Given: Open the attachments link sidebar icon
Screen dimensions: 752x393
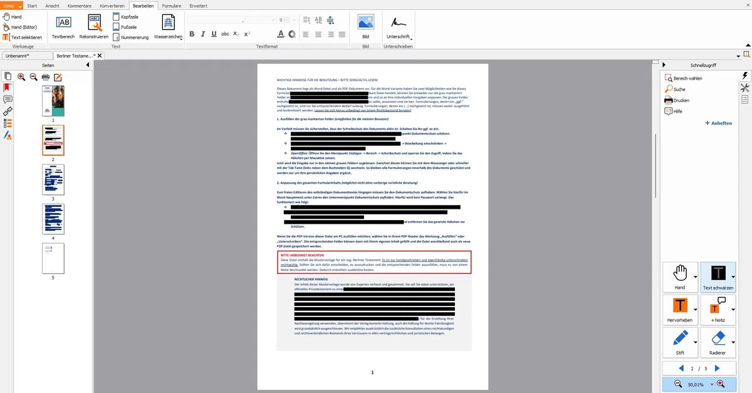Looking at the screenshot, I should [x=8, y=112].
